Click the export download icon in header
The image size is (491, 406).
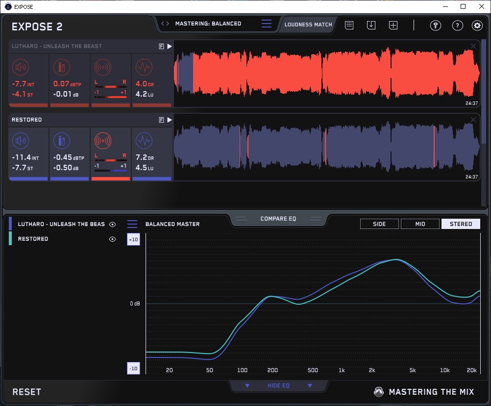pos(371,25)
